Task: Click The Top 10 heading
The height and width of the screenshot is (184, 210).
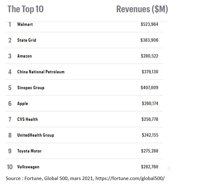Action: tap(25, 9)
